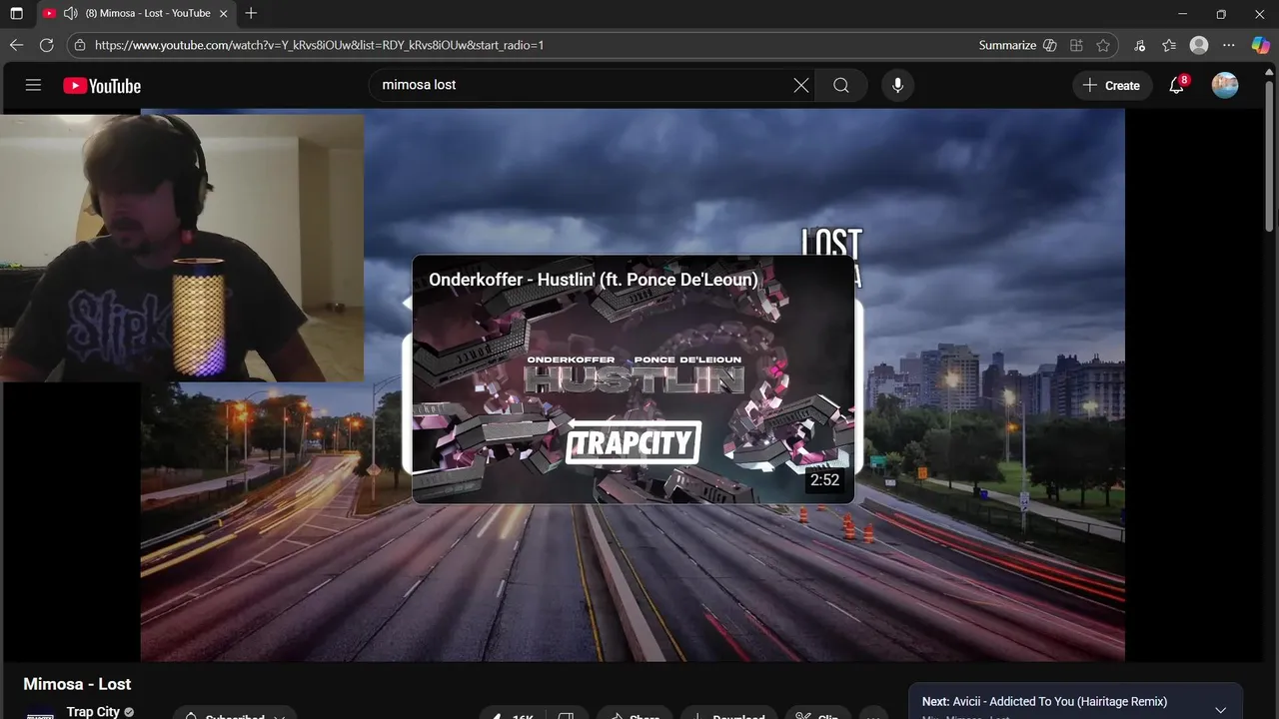The width and height of the screenshot is (1279, 719).
Task: Open the Hustlin suggested video thumbnail
Action: click(634, 379)
